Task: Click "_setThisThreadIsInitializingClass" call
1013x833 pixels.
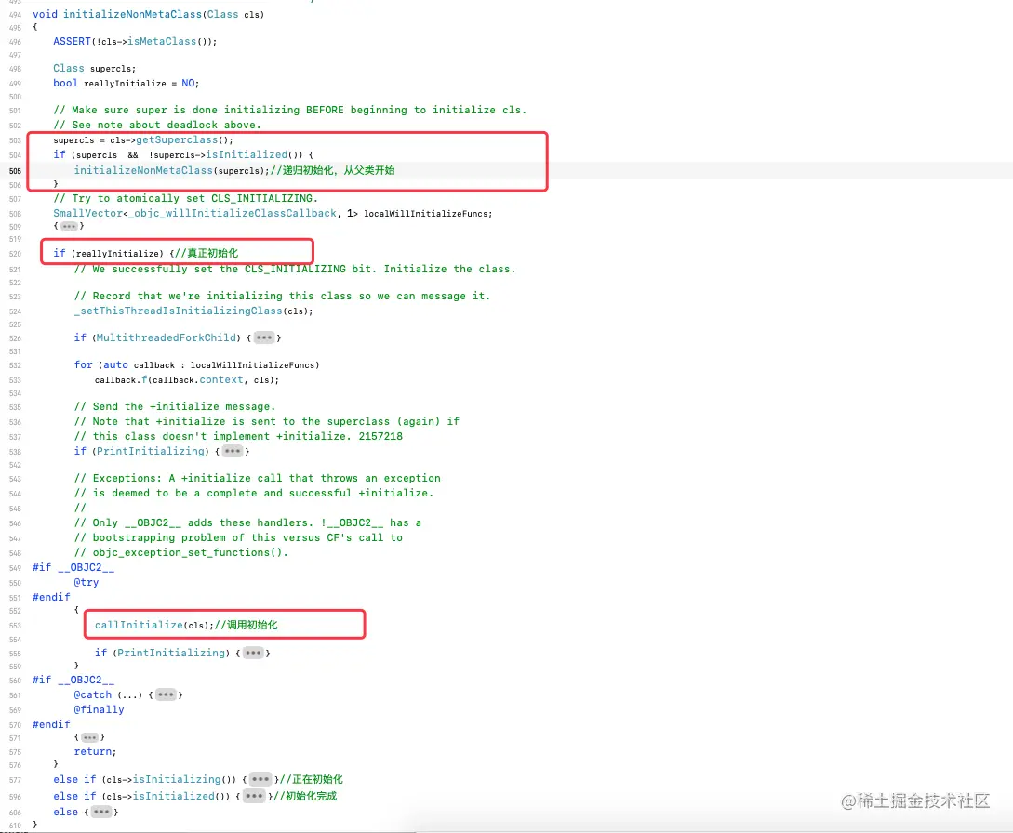Action: coord(179,311)
